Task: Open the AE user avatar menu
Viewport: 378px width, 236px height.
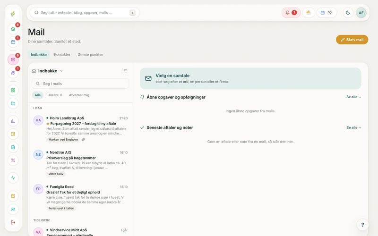Action: click(361, 13)
